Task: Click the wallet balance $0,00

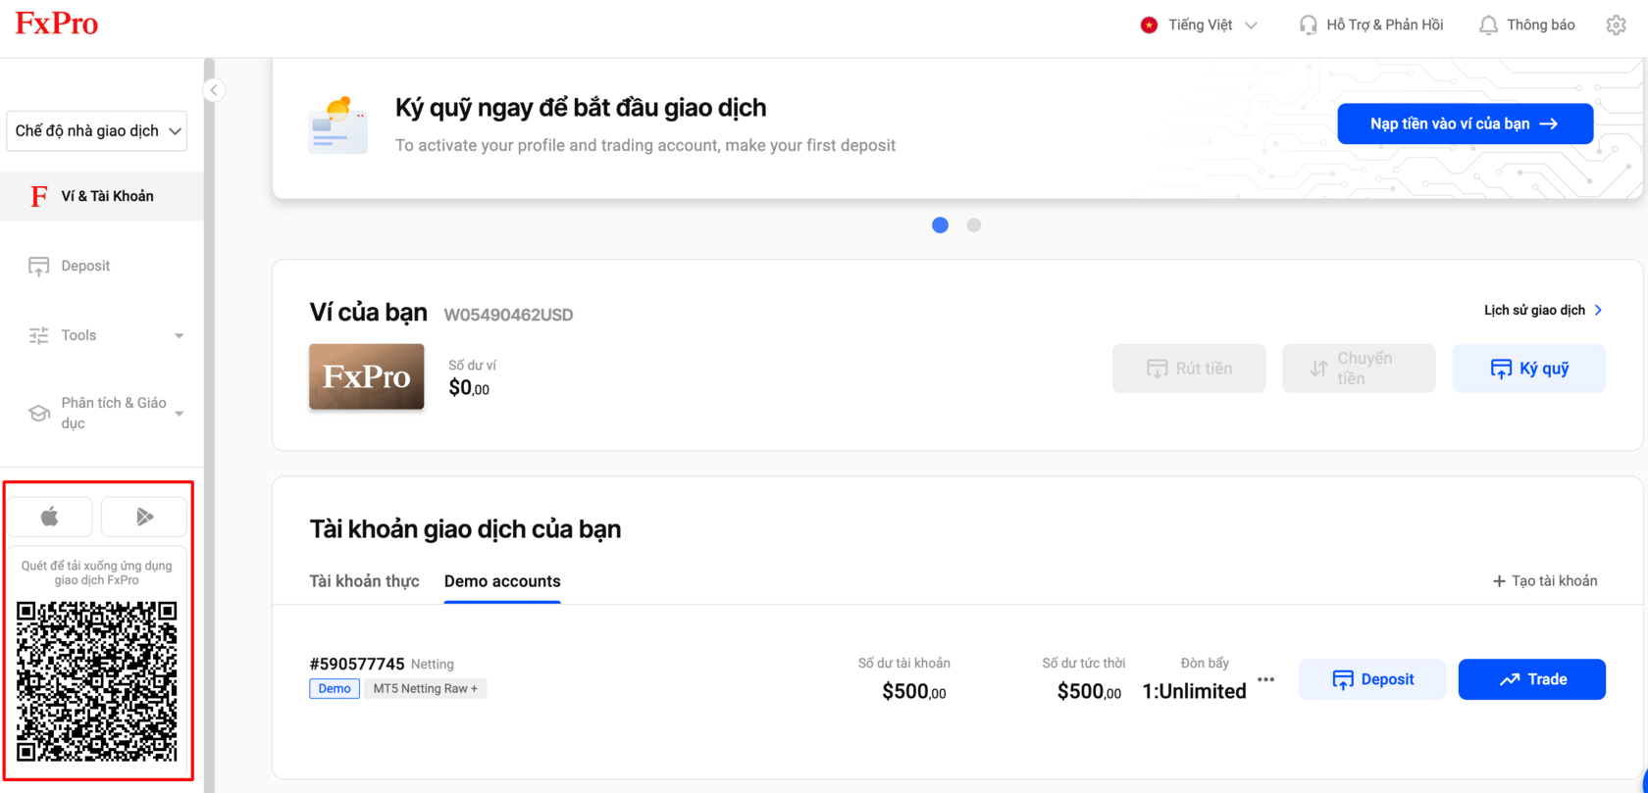Action: point(469,388)
